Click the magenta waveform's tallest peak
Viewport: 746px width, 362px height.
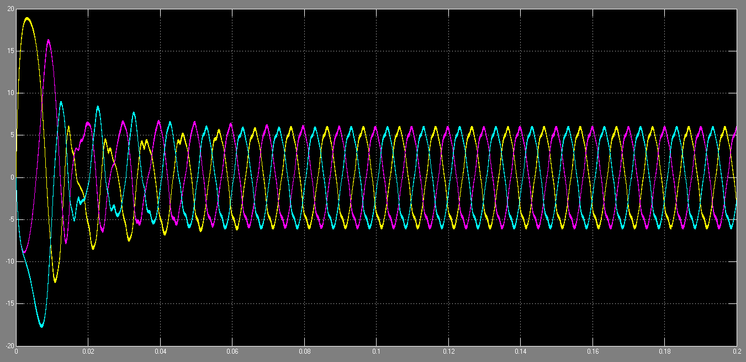tap(49, 40)
